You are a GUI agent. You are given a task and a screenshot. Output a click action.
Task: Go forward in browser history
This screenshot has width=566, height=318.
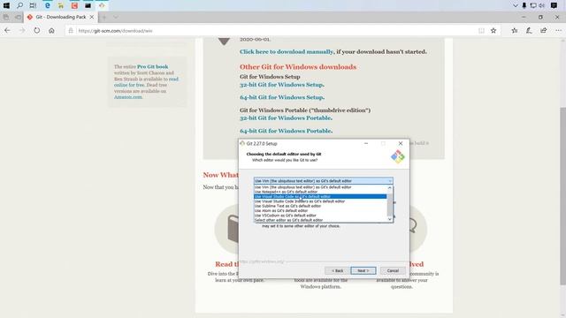coord(22,31)
